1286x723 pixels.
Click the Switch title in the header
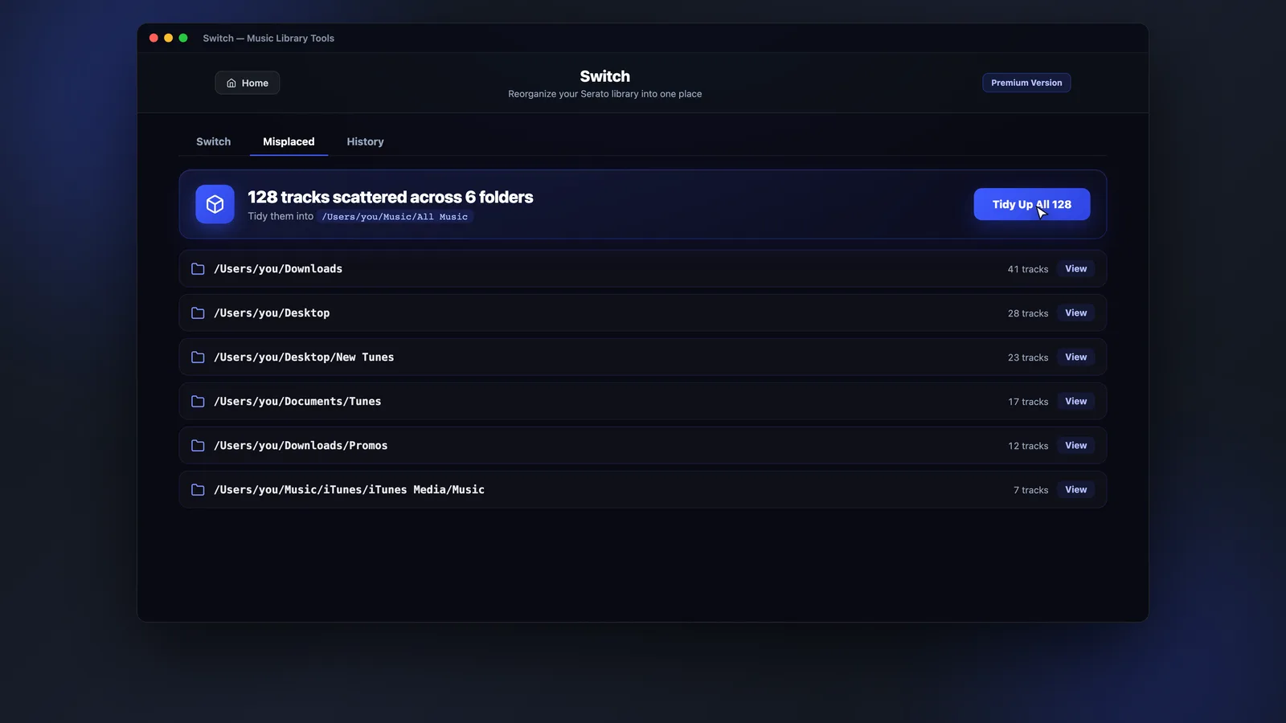pos(605,76)
